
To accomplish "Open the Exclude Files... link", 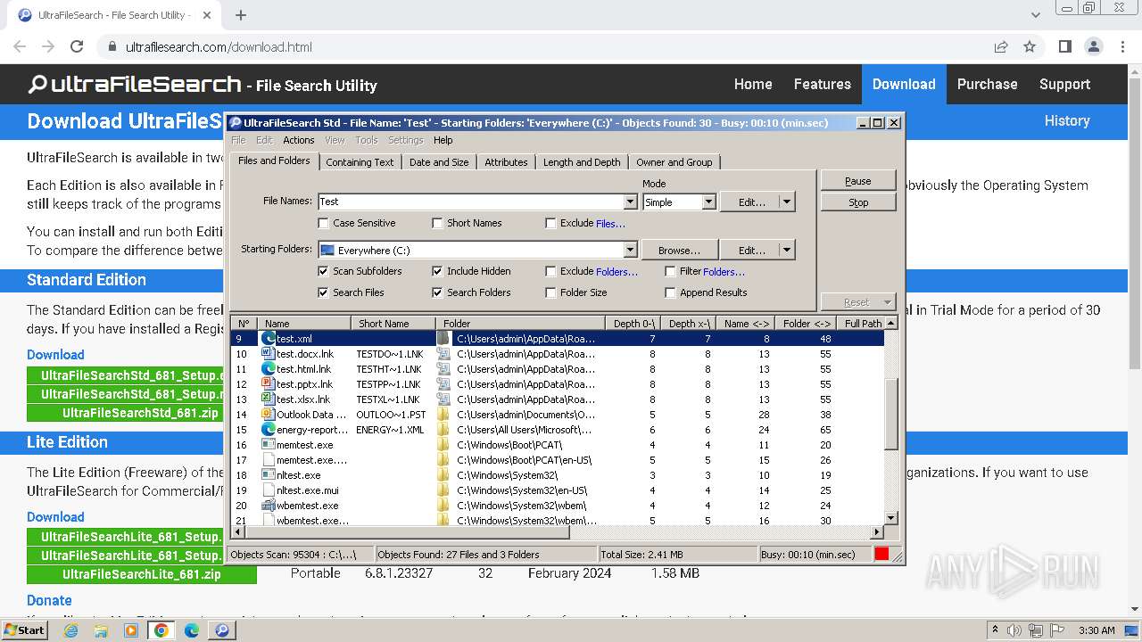I will click(x=610, y=224).
